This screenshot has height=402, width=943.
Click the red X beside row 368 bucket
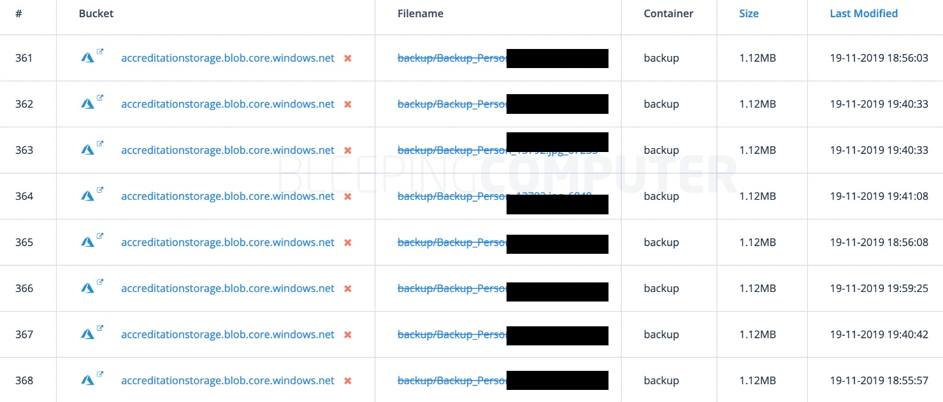[348, 381]
